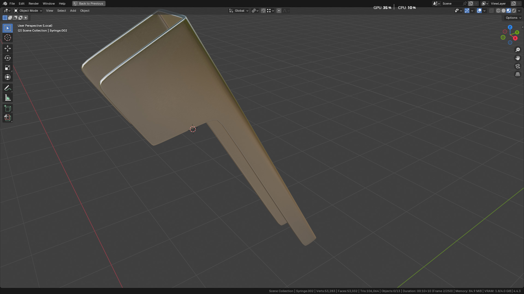Viewport: 524px width, 294px height.
Task: Toggle the camera view icon
Action: coord(518,66)
